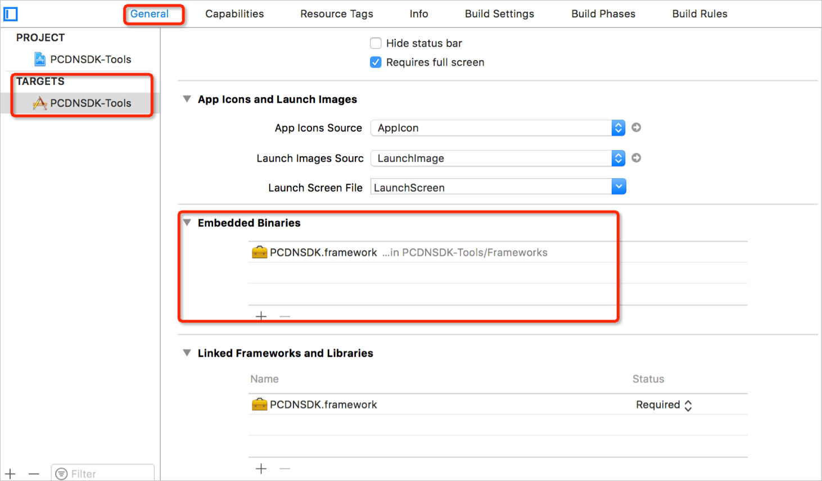Open the App Icons Source dropdown
822x481 pixels.
(x=618, y=128)
